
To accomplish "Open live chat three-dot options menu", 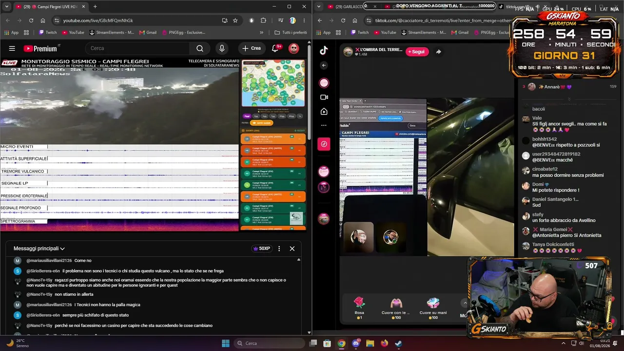I will (279, 249).
